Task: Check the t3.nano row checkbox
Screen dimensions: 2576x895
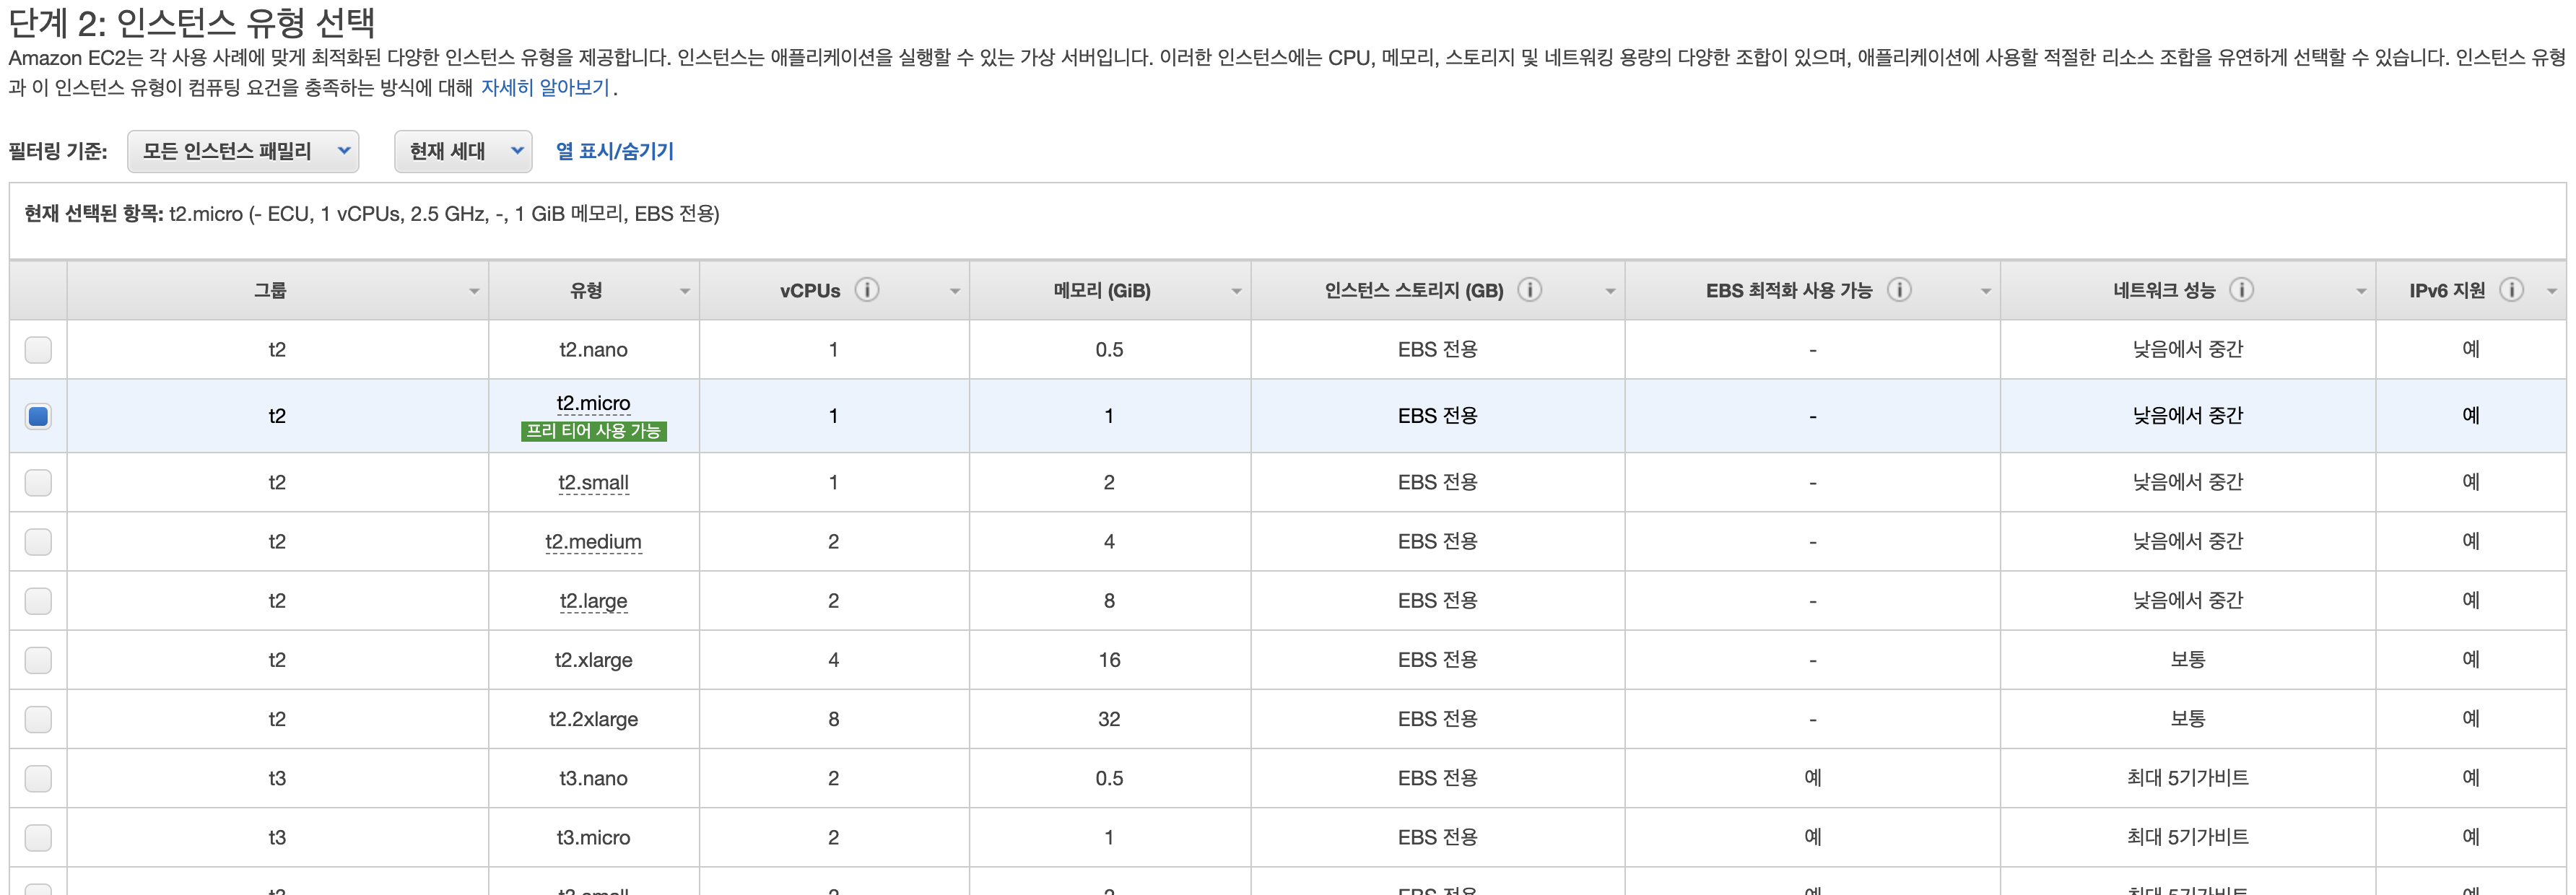Action: point(38,779)
